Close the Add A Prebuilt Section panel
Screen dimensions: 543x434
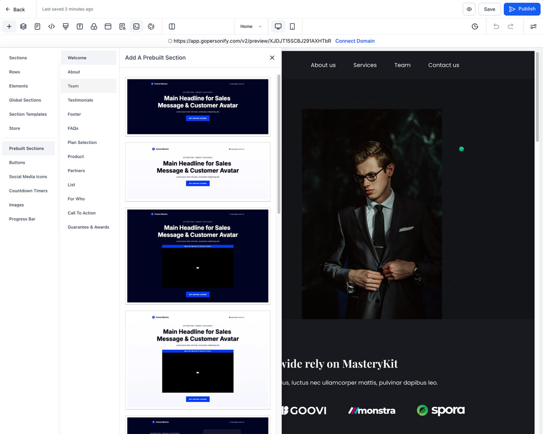click(272, 58)
